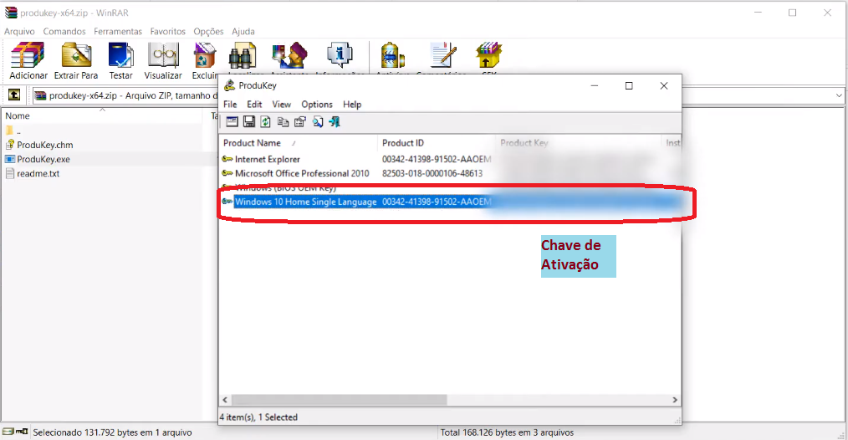848x440 pixels.
Task: Click the Informações speech-bubble icon in WinRAR
Action: (340, 55)
